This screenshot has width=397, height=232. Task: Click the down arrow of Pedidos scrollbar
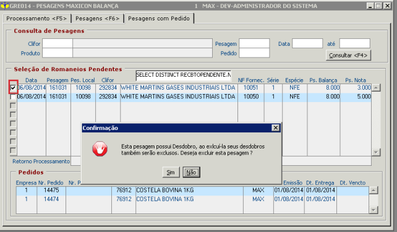point(374,210)
